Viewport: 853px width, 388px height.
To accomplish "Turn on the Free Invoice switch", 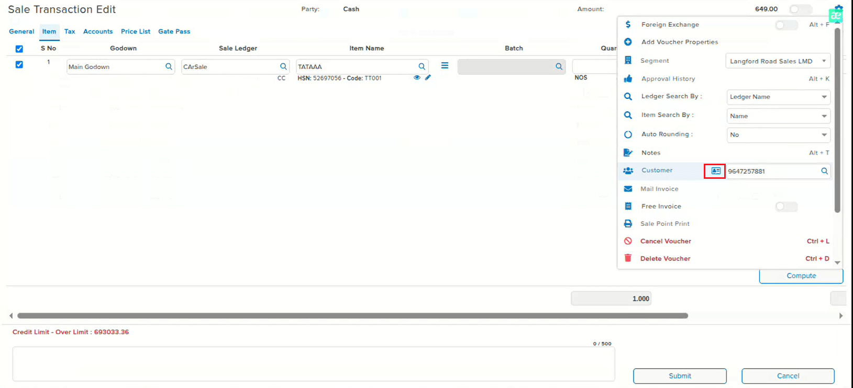I will [786, 207].
